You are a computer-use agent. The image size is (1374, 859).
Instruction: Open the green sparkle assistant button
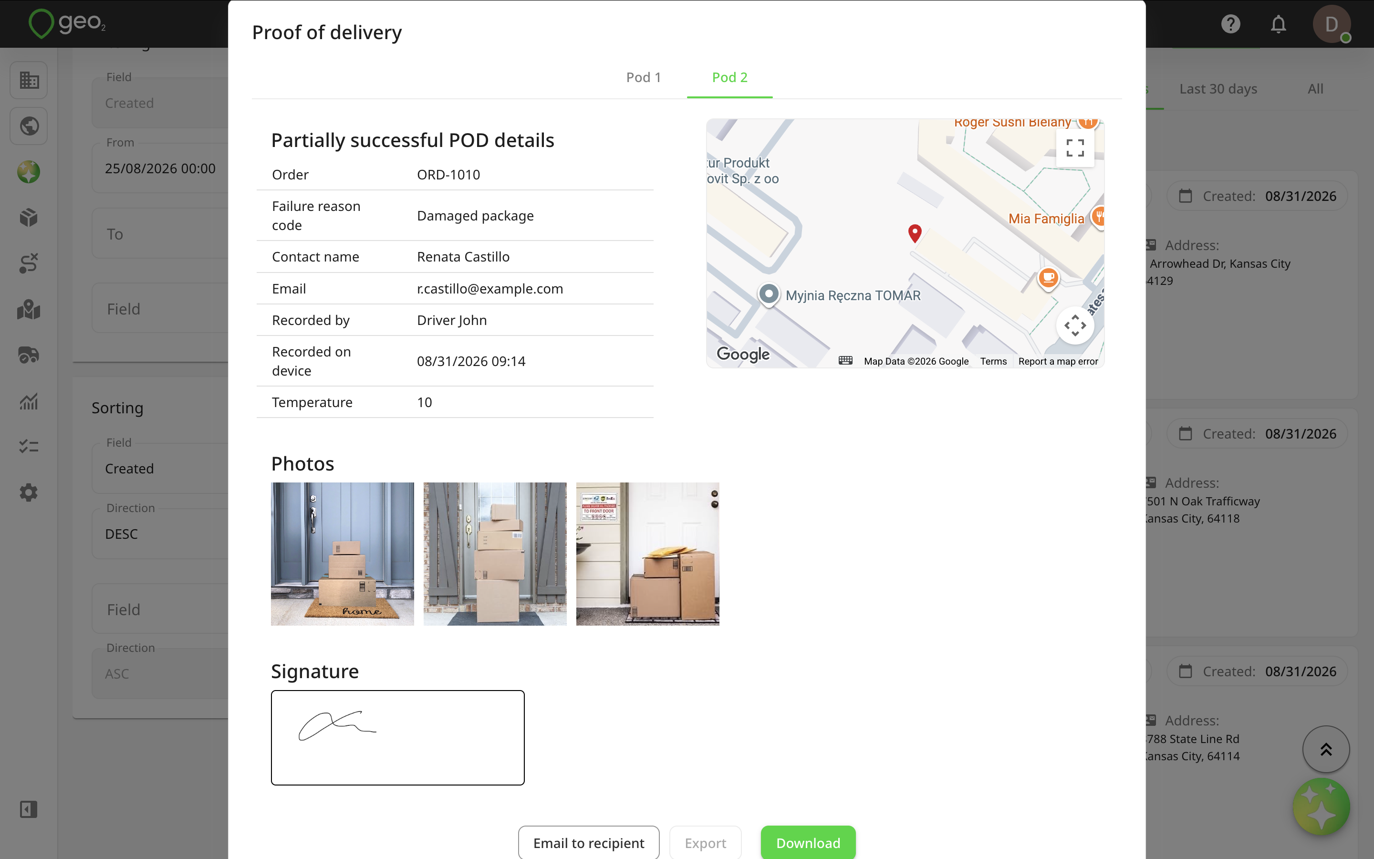1321,807
